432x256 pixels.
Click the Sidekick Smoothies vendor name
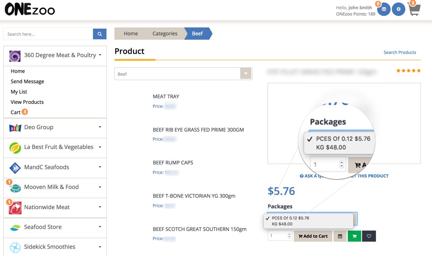(x=50, y=246)
